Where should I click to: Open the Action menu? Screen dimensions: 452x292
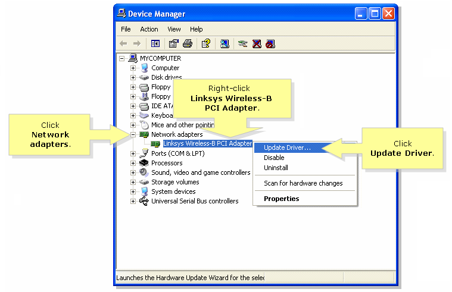[149, 29]
